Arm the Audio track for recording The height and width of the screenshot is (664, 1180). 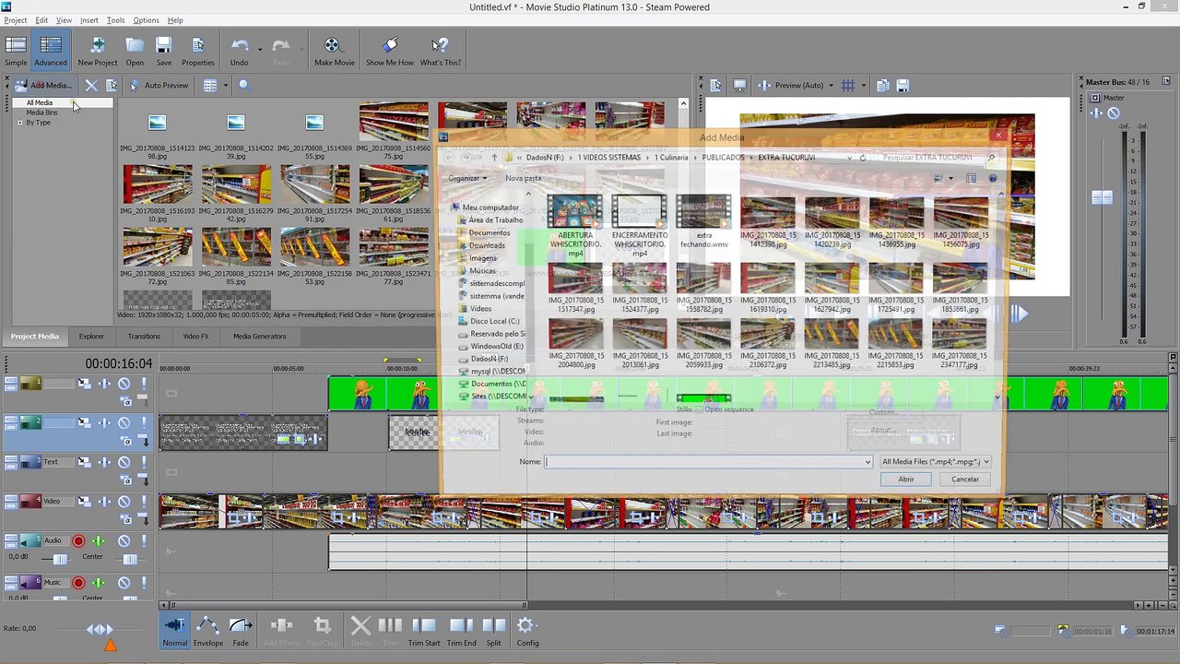(x=78, y=541)
